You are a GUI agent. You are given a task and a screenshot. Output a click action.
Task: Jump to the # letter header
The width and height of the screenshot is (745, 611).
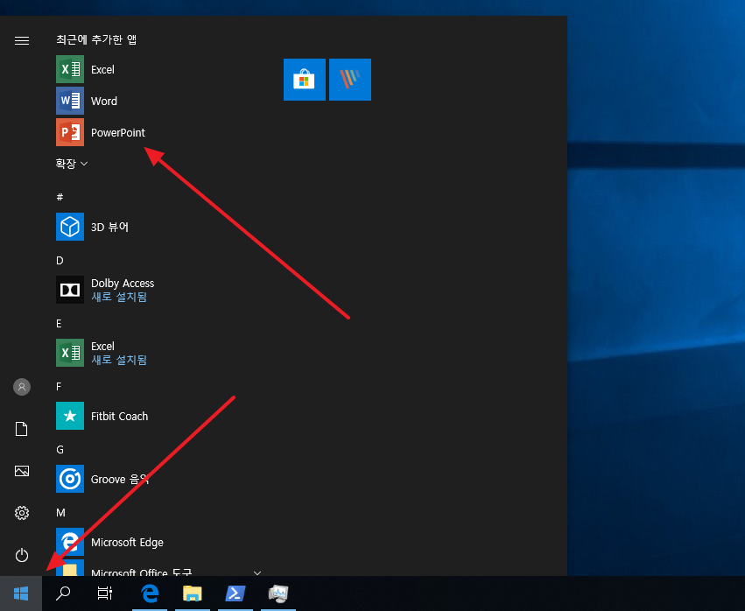pyautogui.click(x=60, y=197)
